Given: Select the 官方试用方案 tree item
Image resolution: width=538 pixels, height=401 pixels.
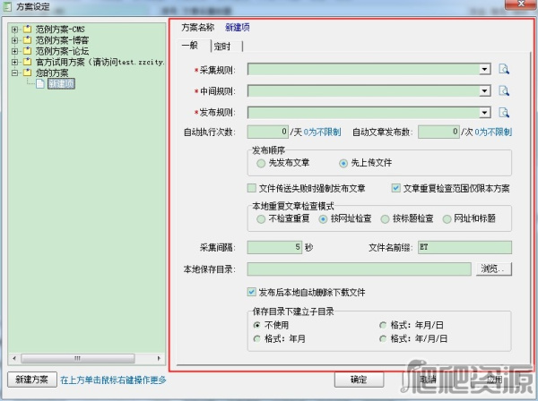Looking at the screenshot, I should pyautogui.click(x=100, y=62).
